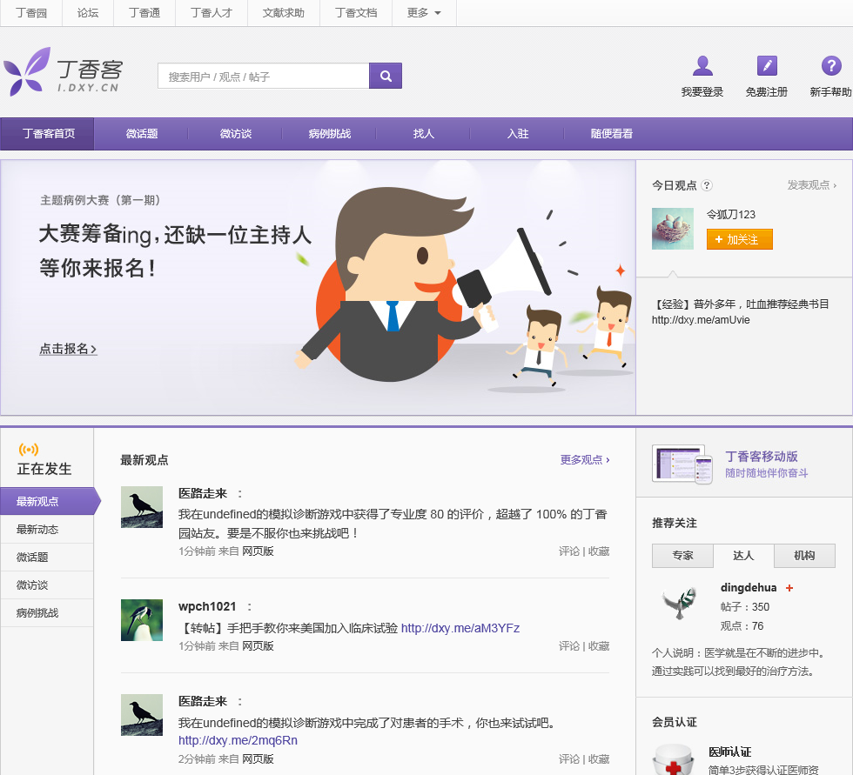The height and width of the screenshot is (775, 853).
Task: Open dingdehua profile name
Action: 749,587
